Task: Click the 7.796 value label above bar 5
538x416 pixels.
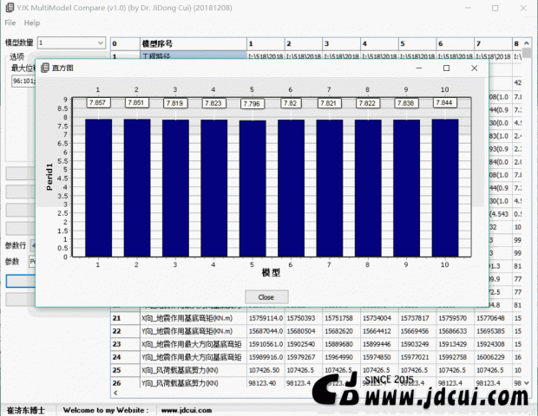Action: point(252,103)
